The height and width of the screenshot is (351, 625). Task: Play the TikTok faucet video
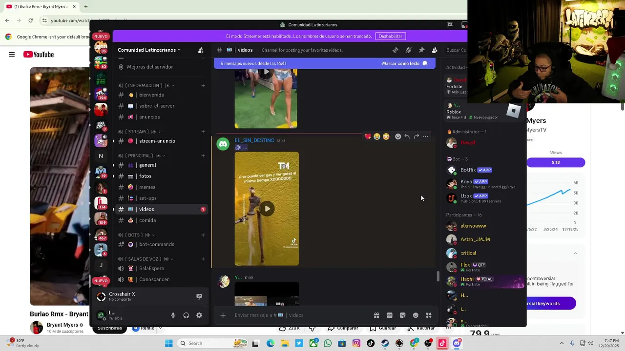[267, 209]
